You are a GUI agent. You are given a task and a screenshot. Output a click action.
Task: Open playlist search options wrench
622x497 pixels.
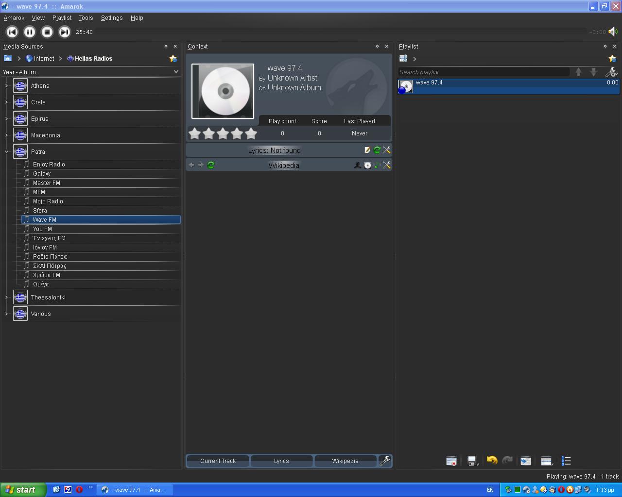point(611,72)
